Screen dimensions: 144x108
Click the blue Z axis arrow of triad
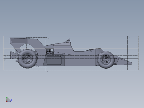pyautogui.click(x=9, y=101)
